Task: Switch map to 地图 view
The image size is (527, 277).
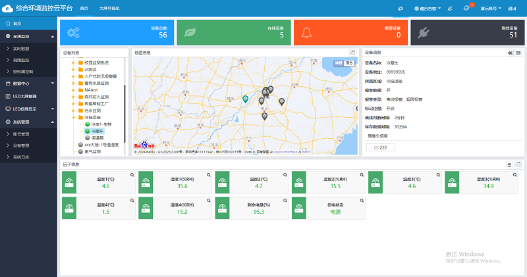Action: (x=339, y=63)
